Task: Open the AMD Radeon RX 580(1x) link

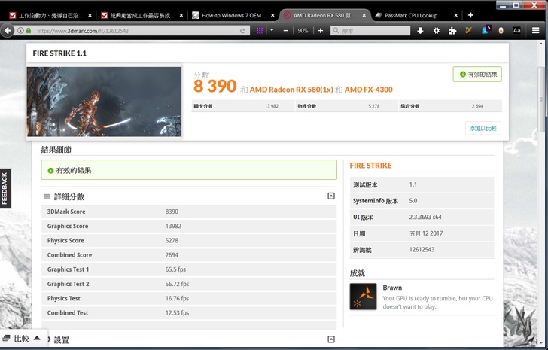Action: [291, 90]
